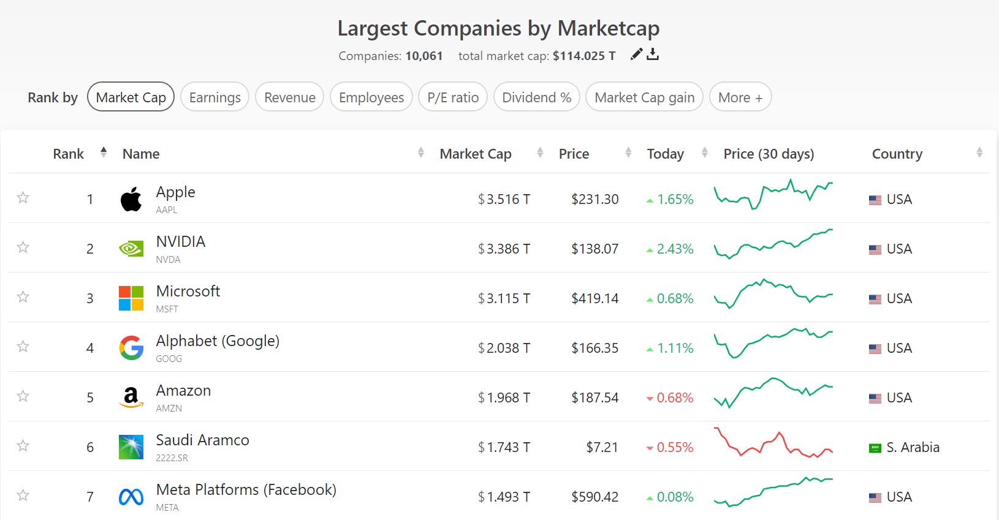The width and height of the screenshot is (999, 520).
Task: Click the Amazon logo icon
Action: (x=131, y=398)
